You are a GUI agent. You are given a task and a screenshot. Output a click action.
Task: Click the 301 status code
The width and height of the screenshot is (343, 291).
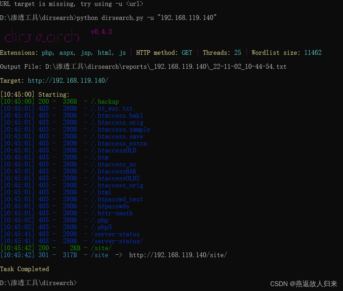(44, 255)
